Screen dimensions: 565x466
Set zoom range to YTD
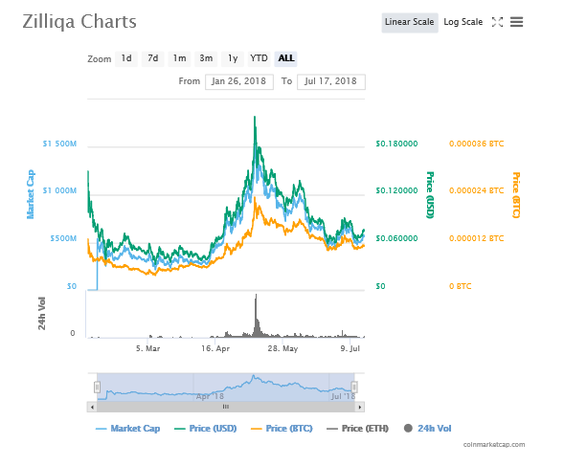(x=260, y=58)
